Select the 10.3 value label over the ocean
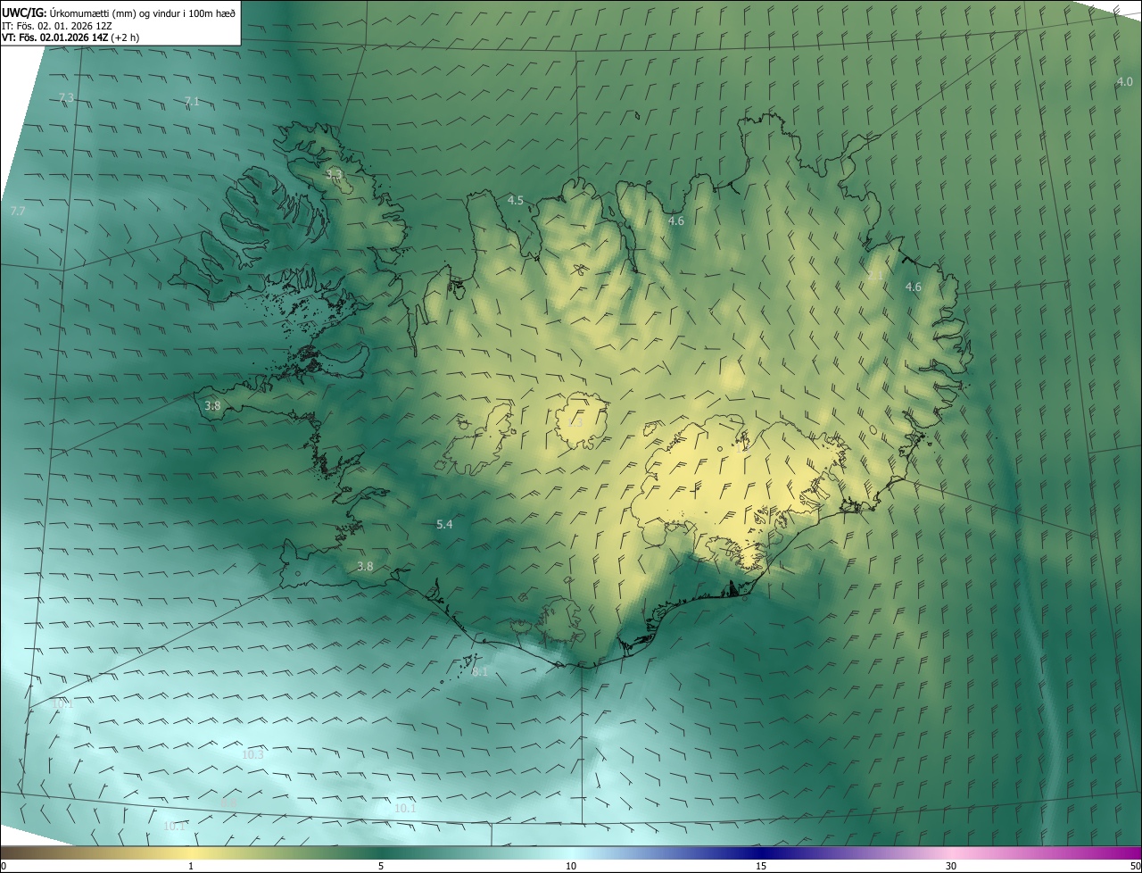Screen dimensions: 1142x873 tap(252, 755)
